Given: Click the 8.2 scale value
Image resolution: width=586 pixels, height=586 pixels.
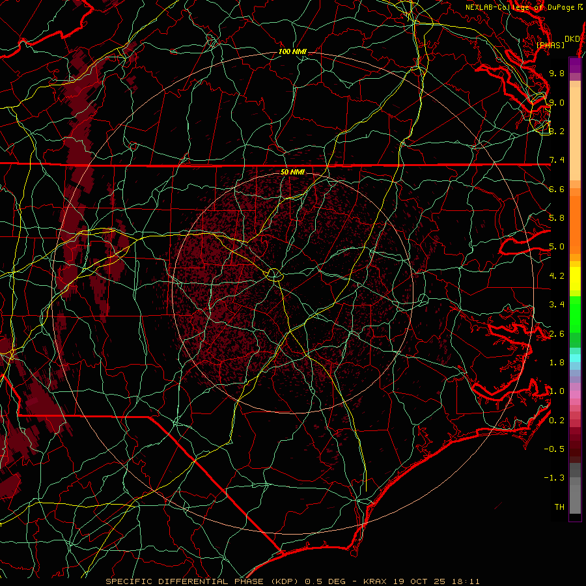Looking at the screenshot, I should coord(557,131).
